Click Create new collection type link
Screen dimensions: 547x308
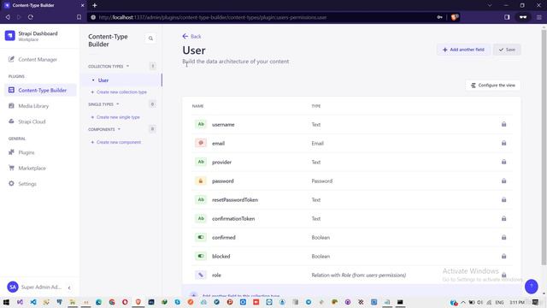pyautogui.click(x=119, y=92)
